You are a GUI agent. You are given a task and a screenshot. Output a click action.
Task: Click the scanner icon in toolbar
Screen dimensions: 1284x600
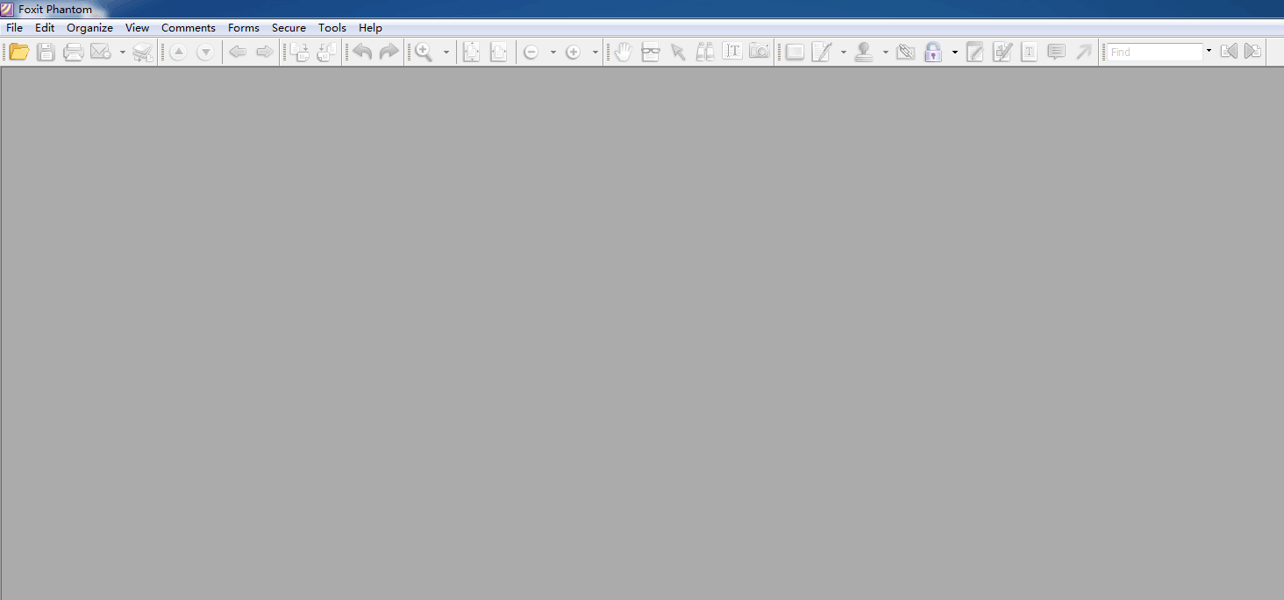(x=142, y=52)
